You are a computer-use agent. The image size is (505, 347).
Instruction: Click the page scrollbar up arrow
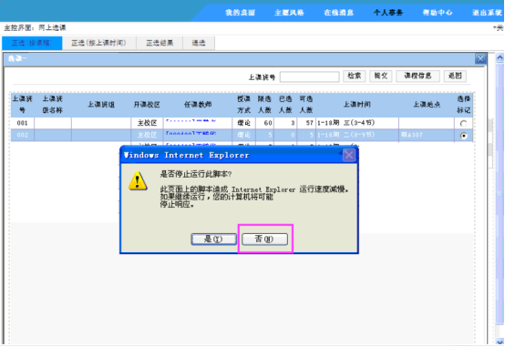tap(500, 58)
